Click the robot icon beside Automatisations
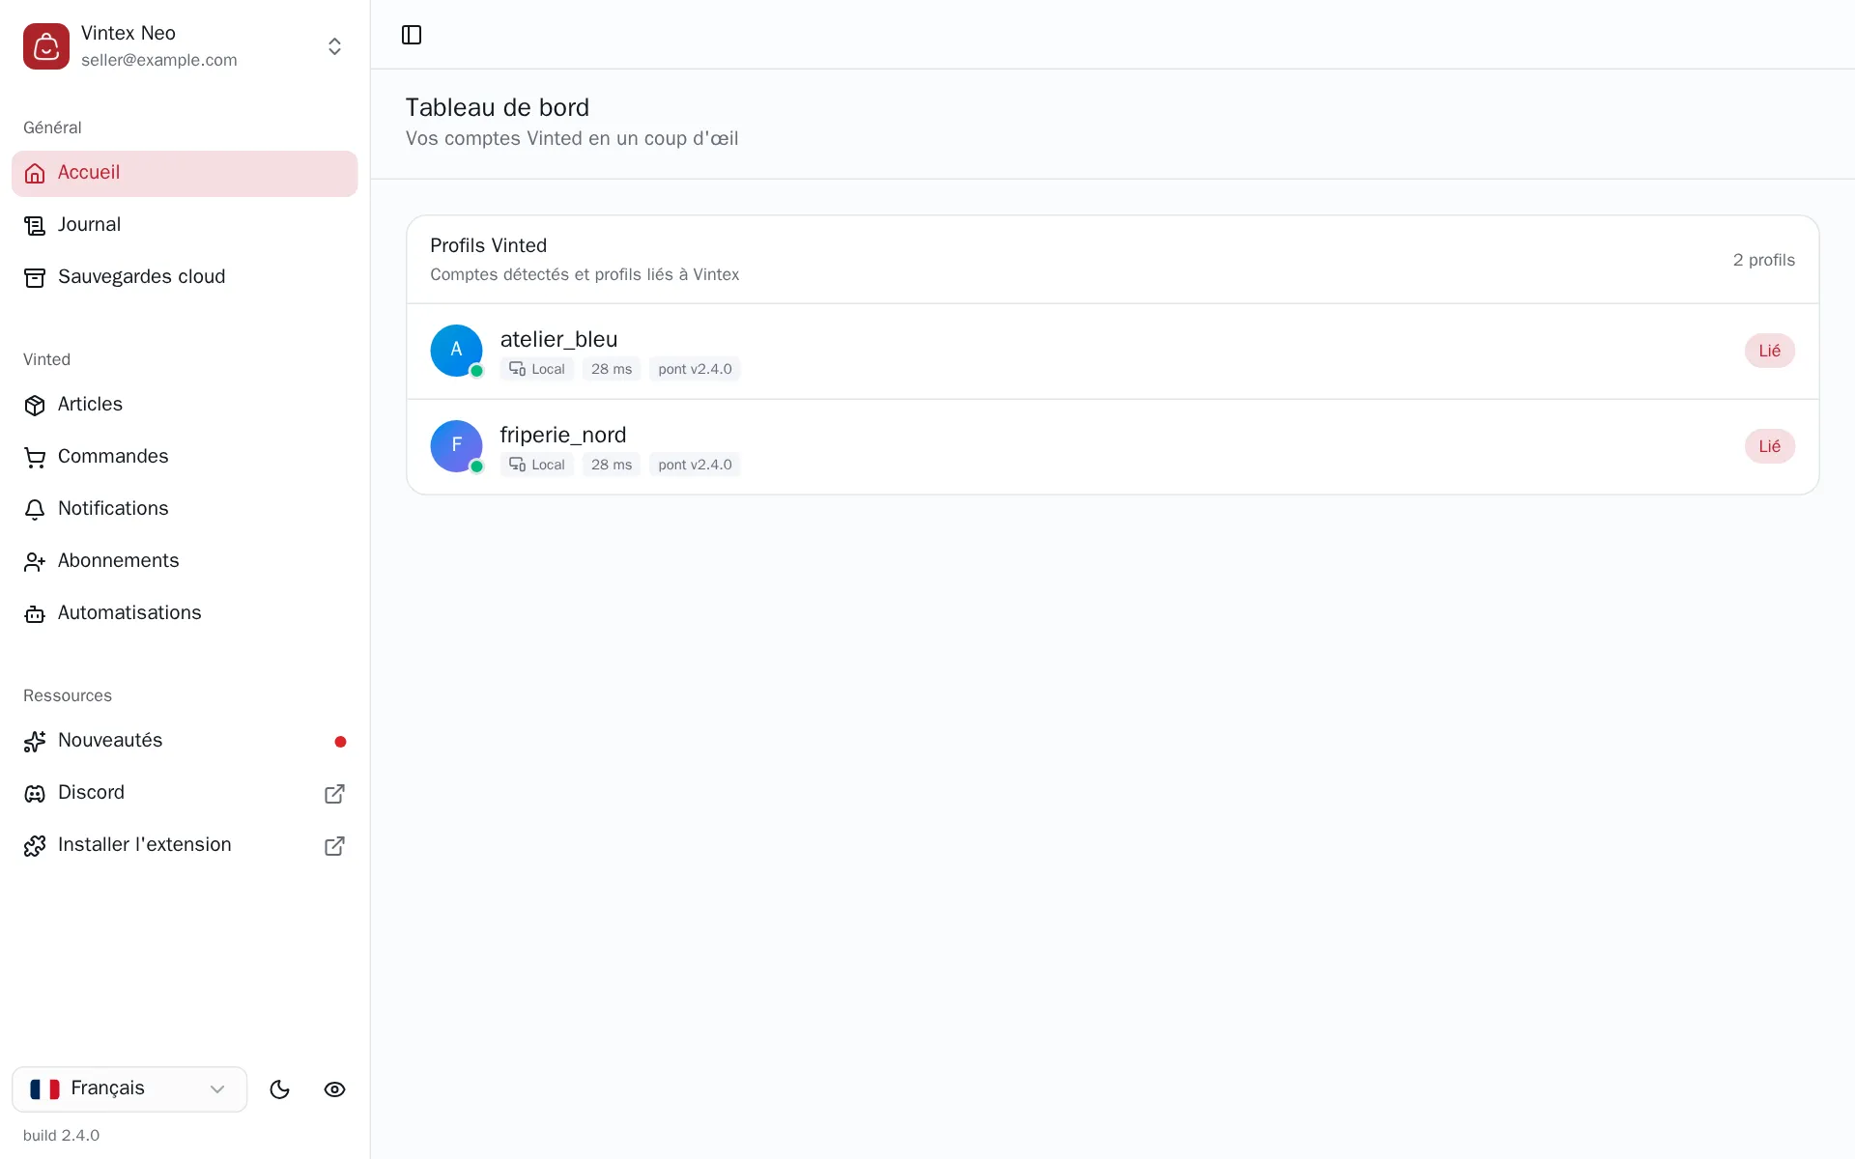This screenshot has height=1159, width=1855. 35,613
